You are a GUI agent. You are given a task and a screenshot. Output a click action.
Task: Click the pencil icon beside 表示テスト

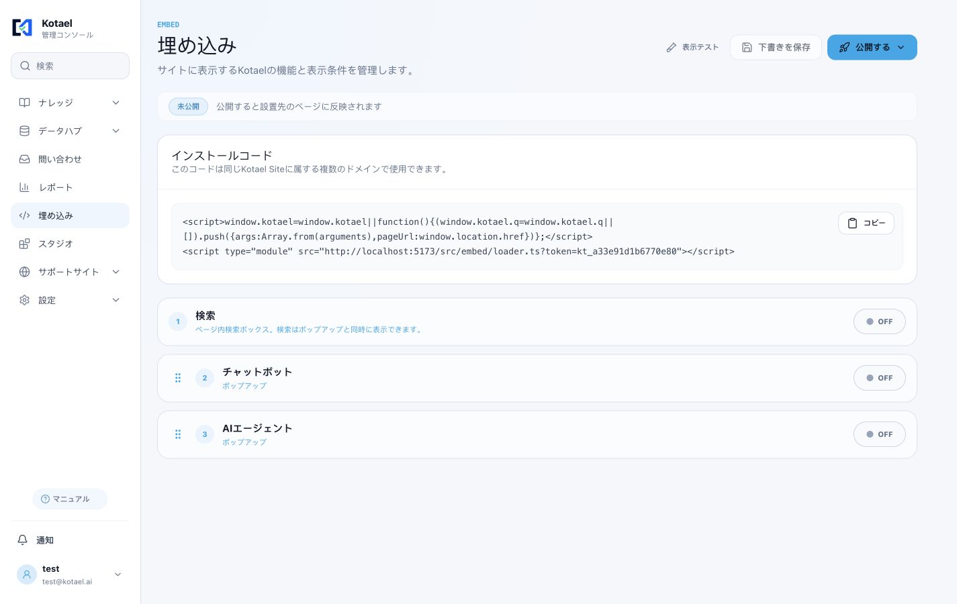[671, 48]
